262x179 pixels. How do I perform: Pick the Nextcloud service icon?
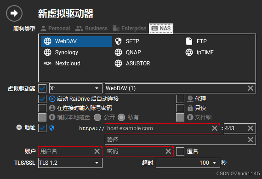point(47,64)
